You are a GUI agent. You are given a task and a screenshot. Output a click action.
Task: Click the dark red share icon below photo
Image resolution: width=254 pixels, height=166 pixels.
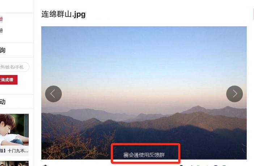[x=192, y=166]
